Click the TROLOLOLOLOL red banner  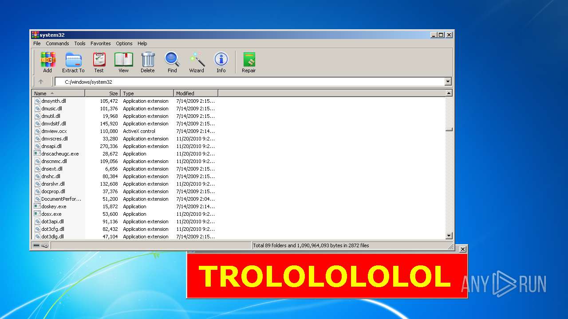pos(327,276)
